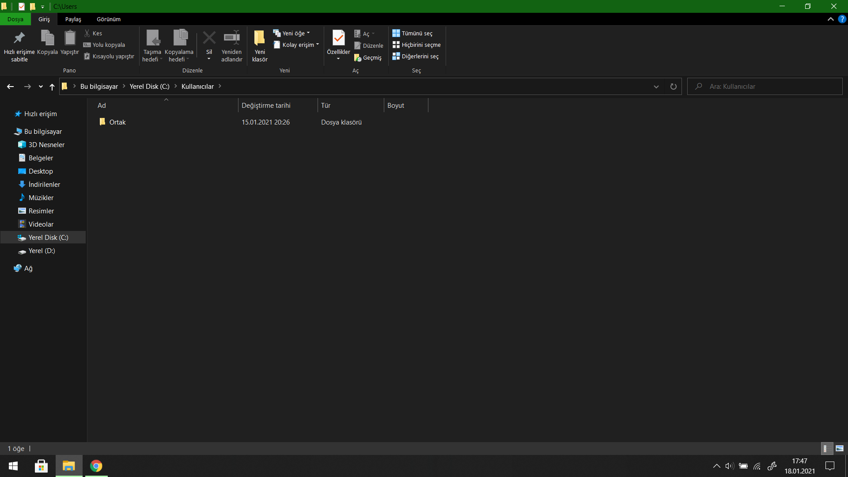Click the Yeni klasör icon
Screen dimensions: 848x477
pos(260,38)
